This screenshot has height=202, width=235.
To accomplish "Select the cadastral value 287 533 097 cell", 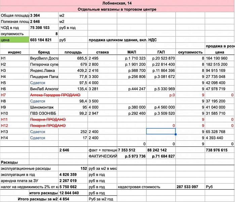I will click(x=190, y=187).
